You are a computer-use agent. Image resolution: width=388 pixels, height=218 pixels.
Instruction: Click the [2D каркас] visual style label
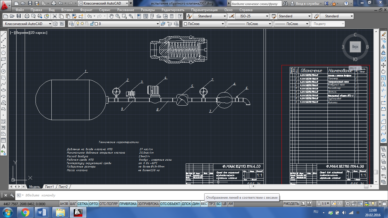38,33
